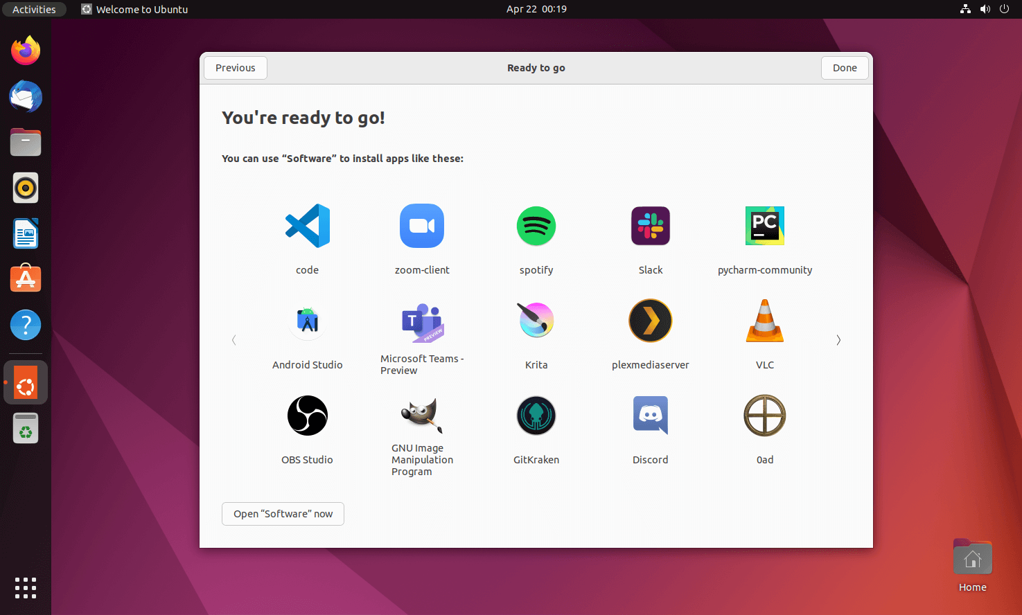The image size is (1022, 615).
Task: Click the Discord app icon
Action: 650,416
